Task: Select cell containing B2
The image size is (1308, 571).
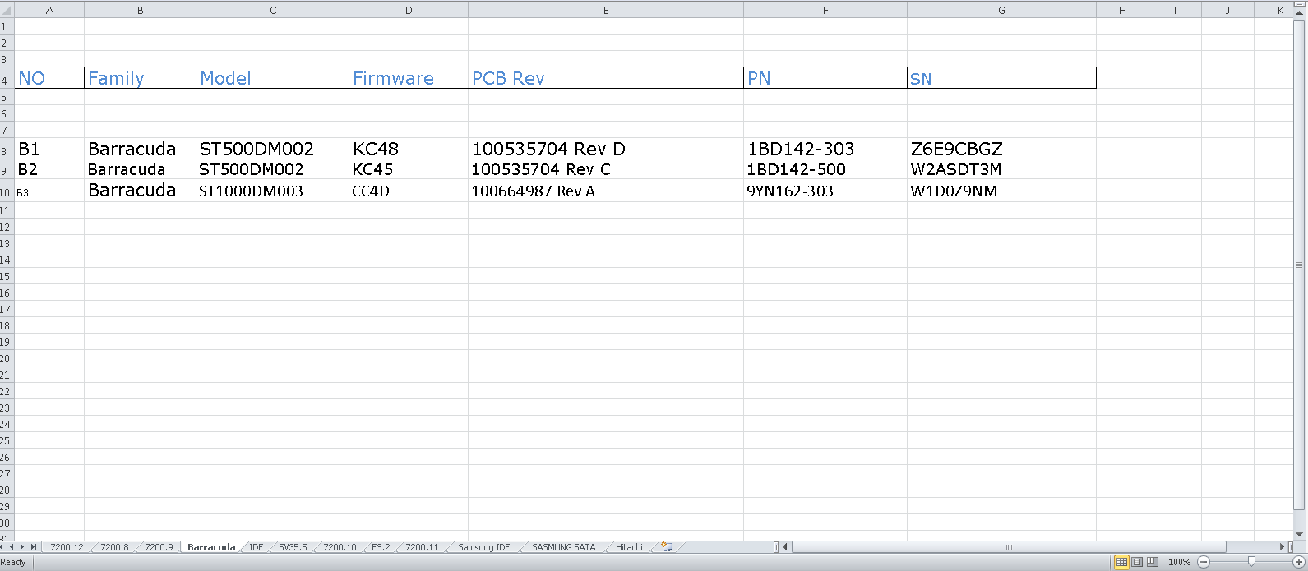Action: (x=49, y=169)
